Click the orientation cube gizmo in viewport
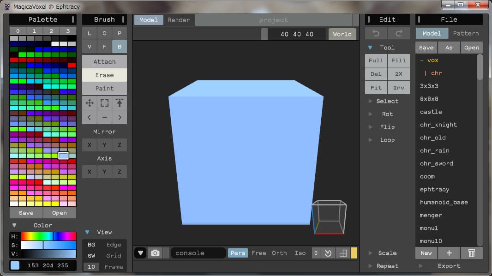The height and width of the screenshot is (276, 492). click(x=329, y=217)
